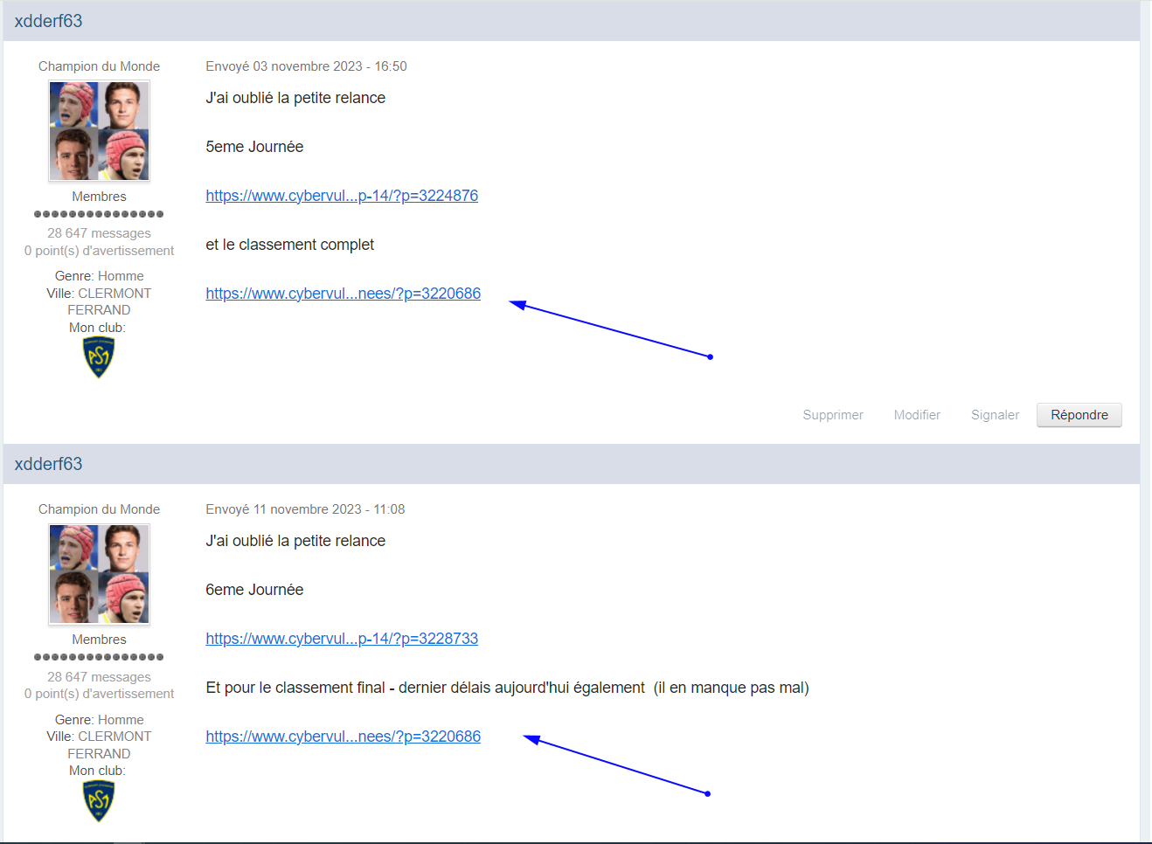Click "28 647 messages" in the 03 novembre post
This screenshot has width=1152, height=844.
tap(99, 233)
